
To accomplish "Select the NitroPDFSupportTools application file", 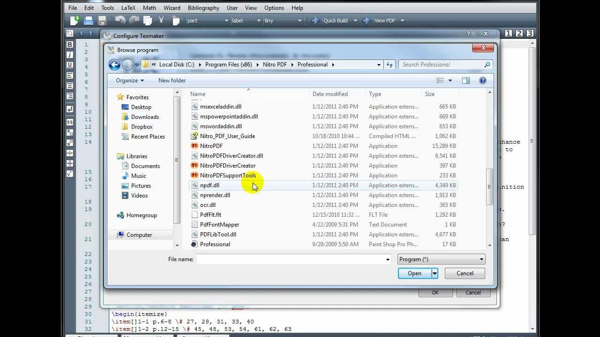I will (x=228, y=176).
